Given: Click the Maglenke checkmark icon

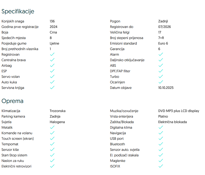Looking at the screenshot, I should pos(161,161).
